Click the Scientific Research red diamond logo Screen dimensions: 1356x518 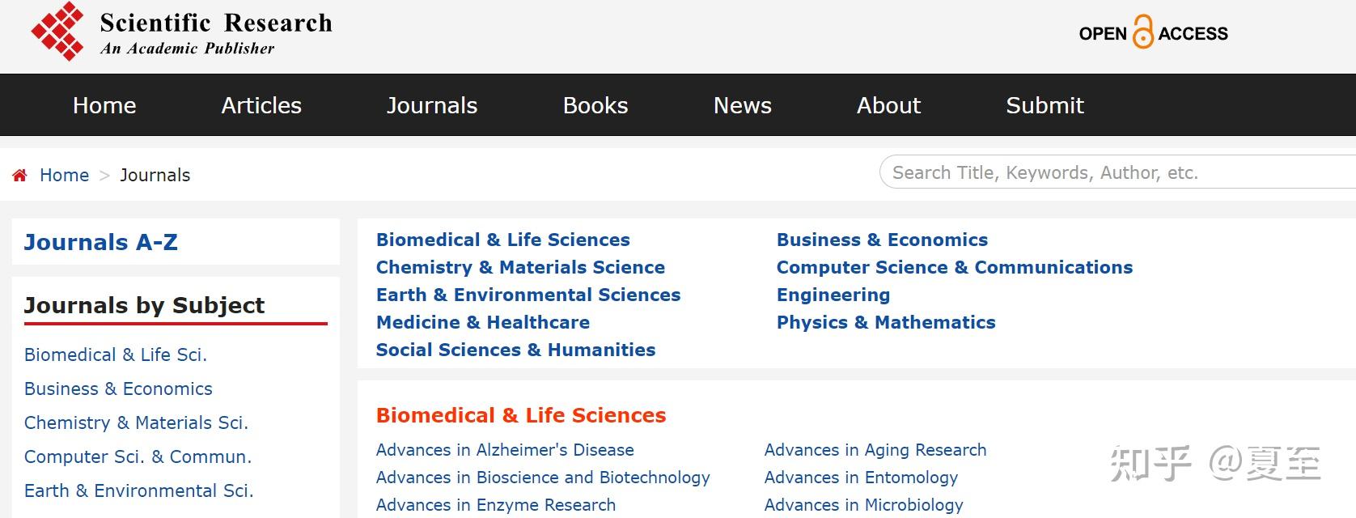pos(57,32)
